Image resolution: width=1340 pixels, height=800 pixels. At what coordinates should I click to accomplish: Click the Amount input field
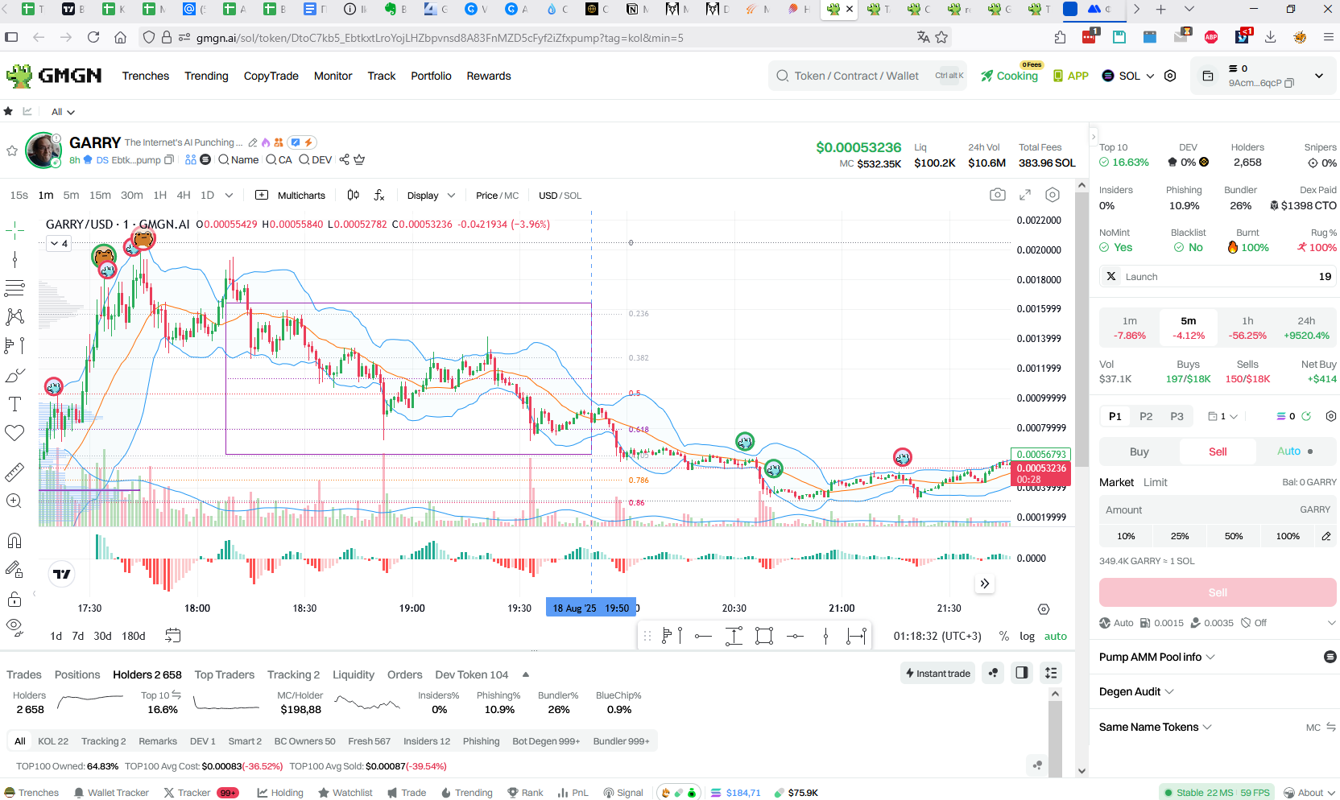click(x=1218, y=509)
